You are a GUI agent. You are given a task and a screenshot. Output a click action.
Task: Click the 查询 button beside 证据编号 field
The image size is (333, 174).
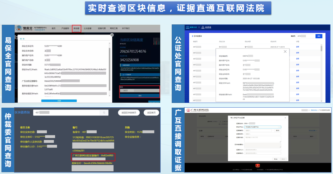point(277,131)
